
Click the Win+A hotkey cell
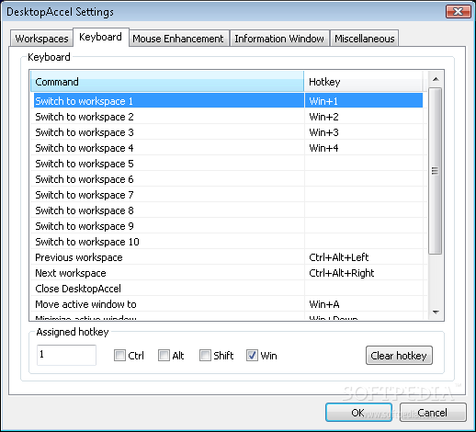tap(364, 304)
